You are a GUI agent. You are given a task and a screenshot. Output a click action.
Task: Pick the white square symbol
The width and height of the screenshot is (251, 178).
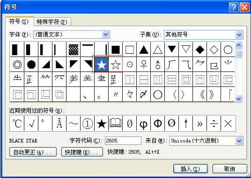pos(130,50)
